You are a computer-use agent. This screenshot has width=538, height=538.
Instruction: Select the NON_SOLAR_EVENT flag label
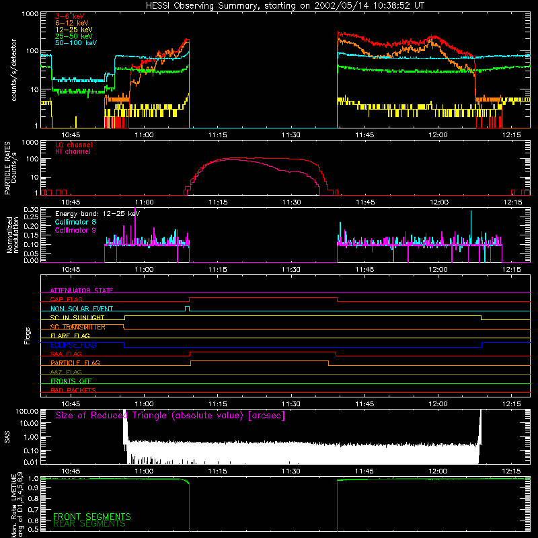pyautogui.click(x=81, y=309)
